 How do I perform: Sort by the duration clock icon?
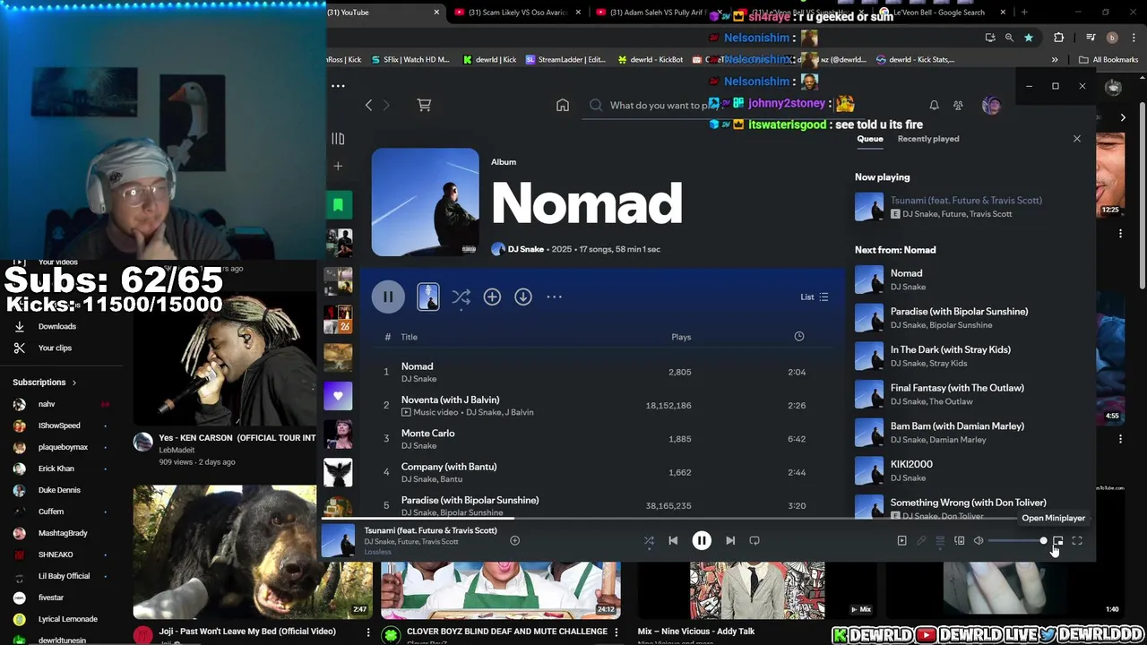[x=798, y=337]
